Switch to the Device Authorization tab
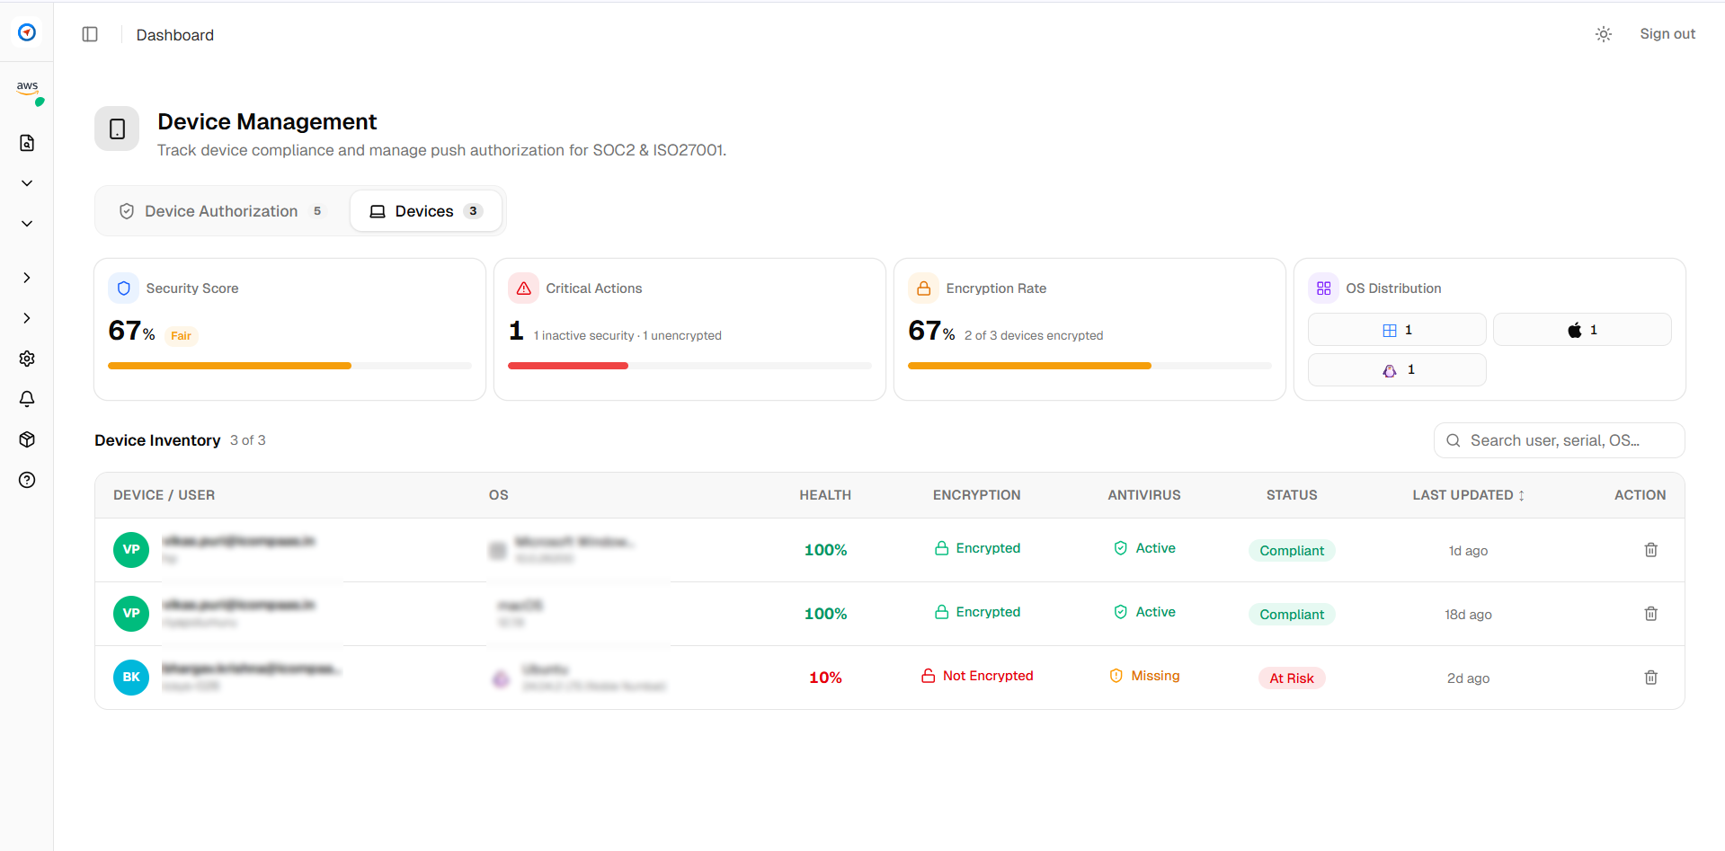 coord(221,211)
